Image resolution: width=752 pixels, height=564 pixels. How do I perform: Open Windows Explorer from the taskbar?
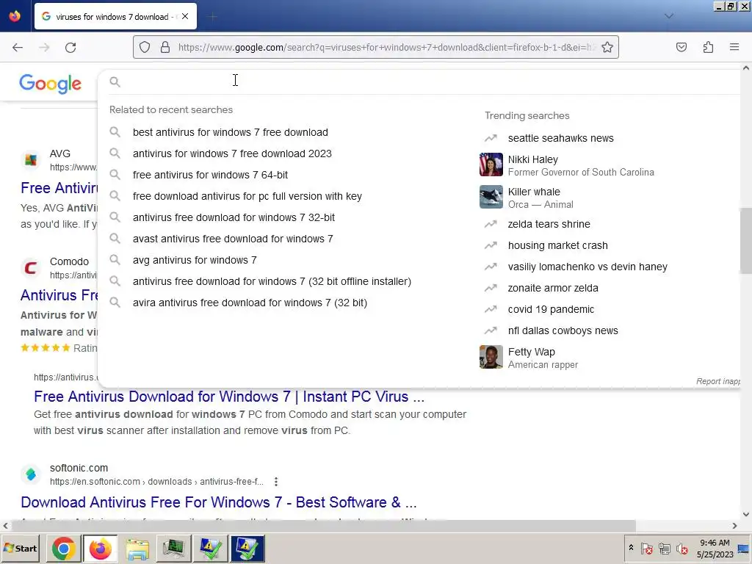tap(137, 549)
